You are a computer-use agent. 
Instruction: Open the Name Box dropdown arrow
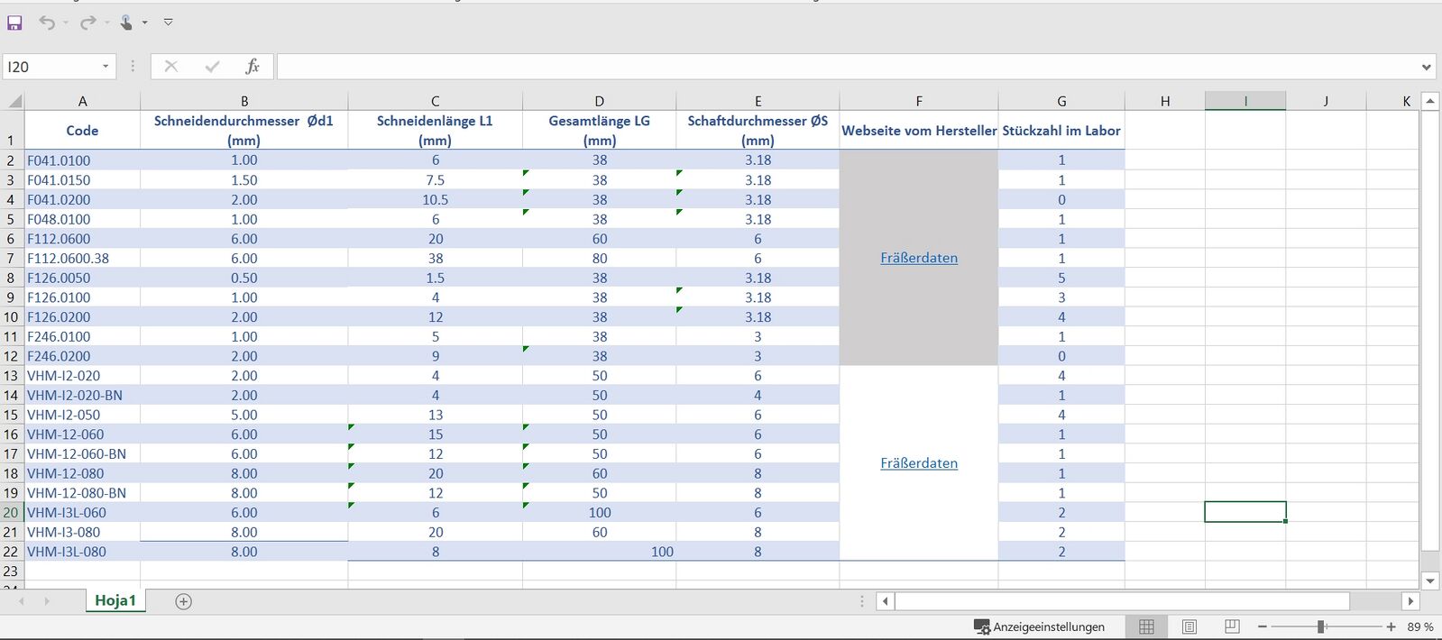pyautogui.click(x=106, y=66)
